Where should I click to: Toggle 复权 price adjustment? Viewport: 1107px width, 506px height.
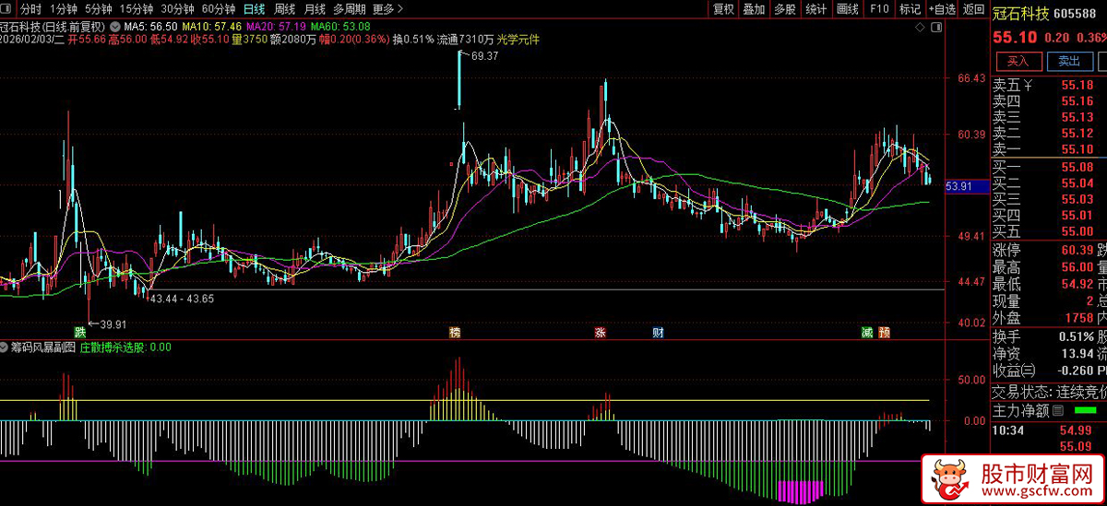(x=723, y=9)
